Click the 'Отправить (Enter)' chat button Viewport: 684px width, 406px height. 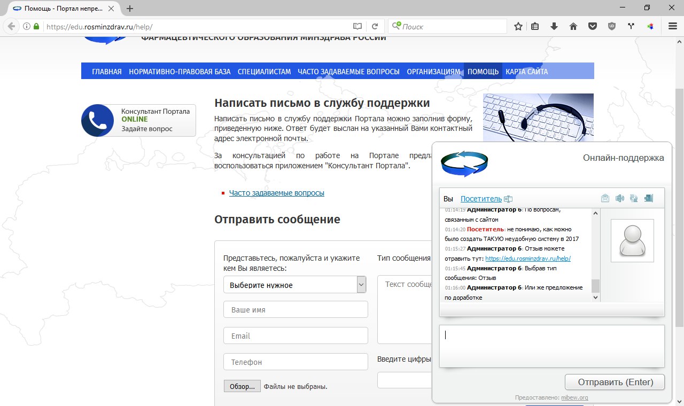615,382
